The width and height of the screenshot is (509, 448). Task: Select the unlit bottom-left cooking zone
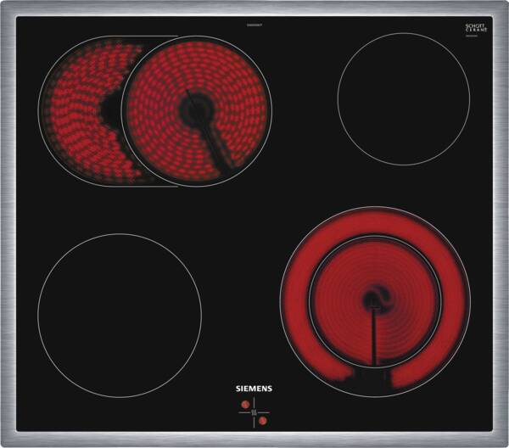(x=120, y=316)
